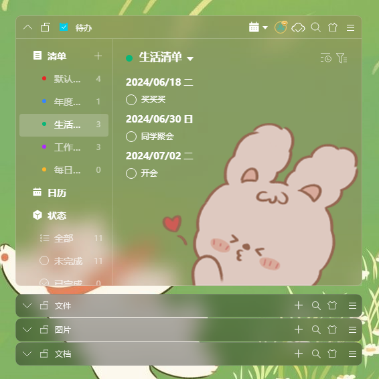Open the 工作... list
This screenshot has width=379, height=379.
point(64,147)
